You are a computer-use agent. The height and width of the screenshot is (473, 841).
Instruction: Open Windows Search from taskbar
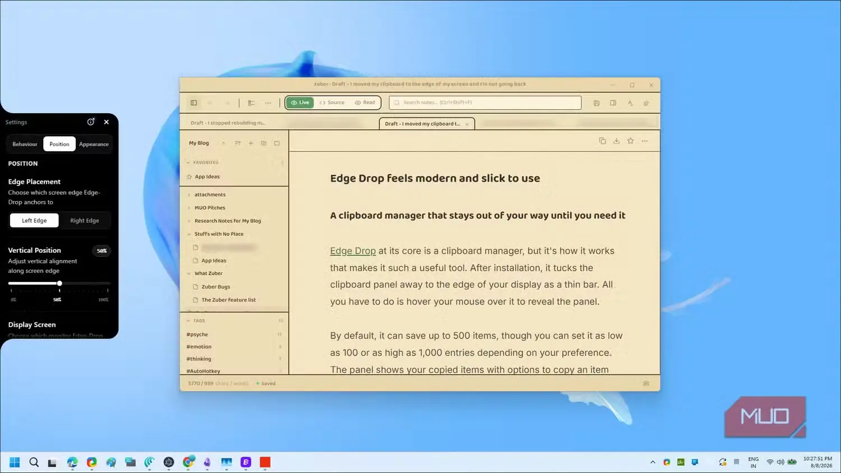34,462
